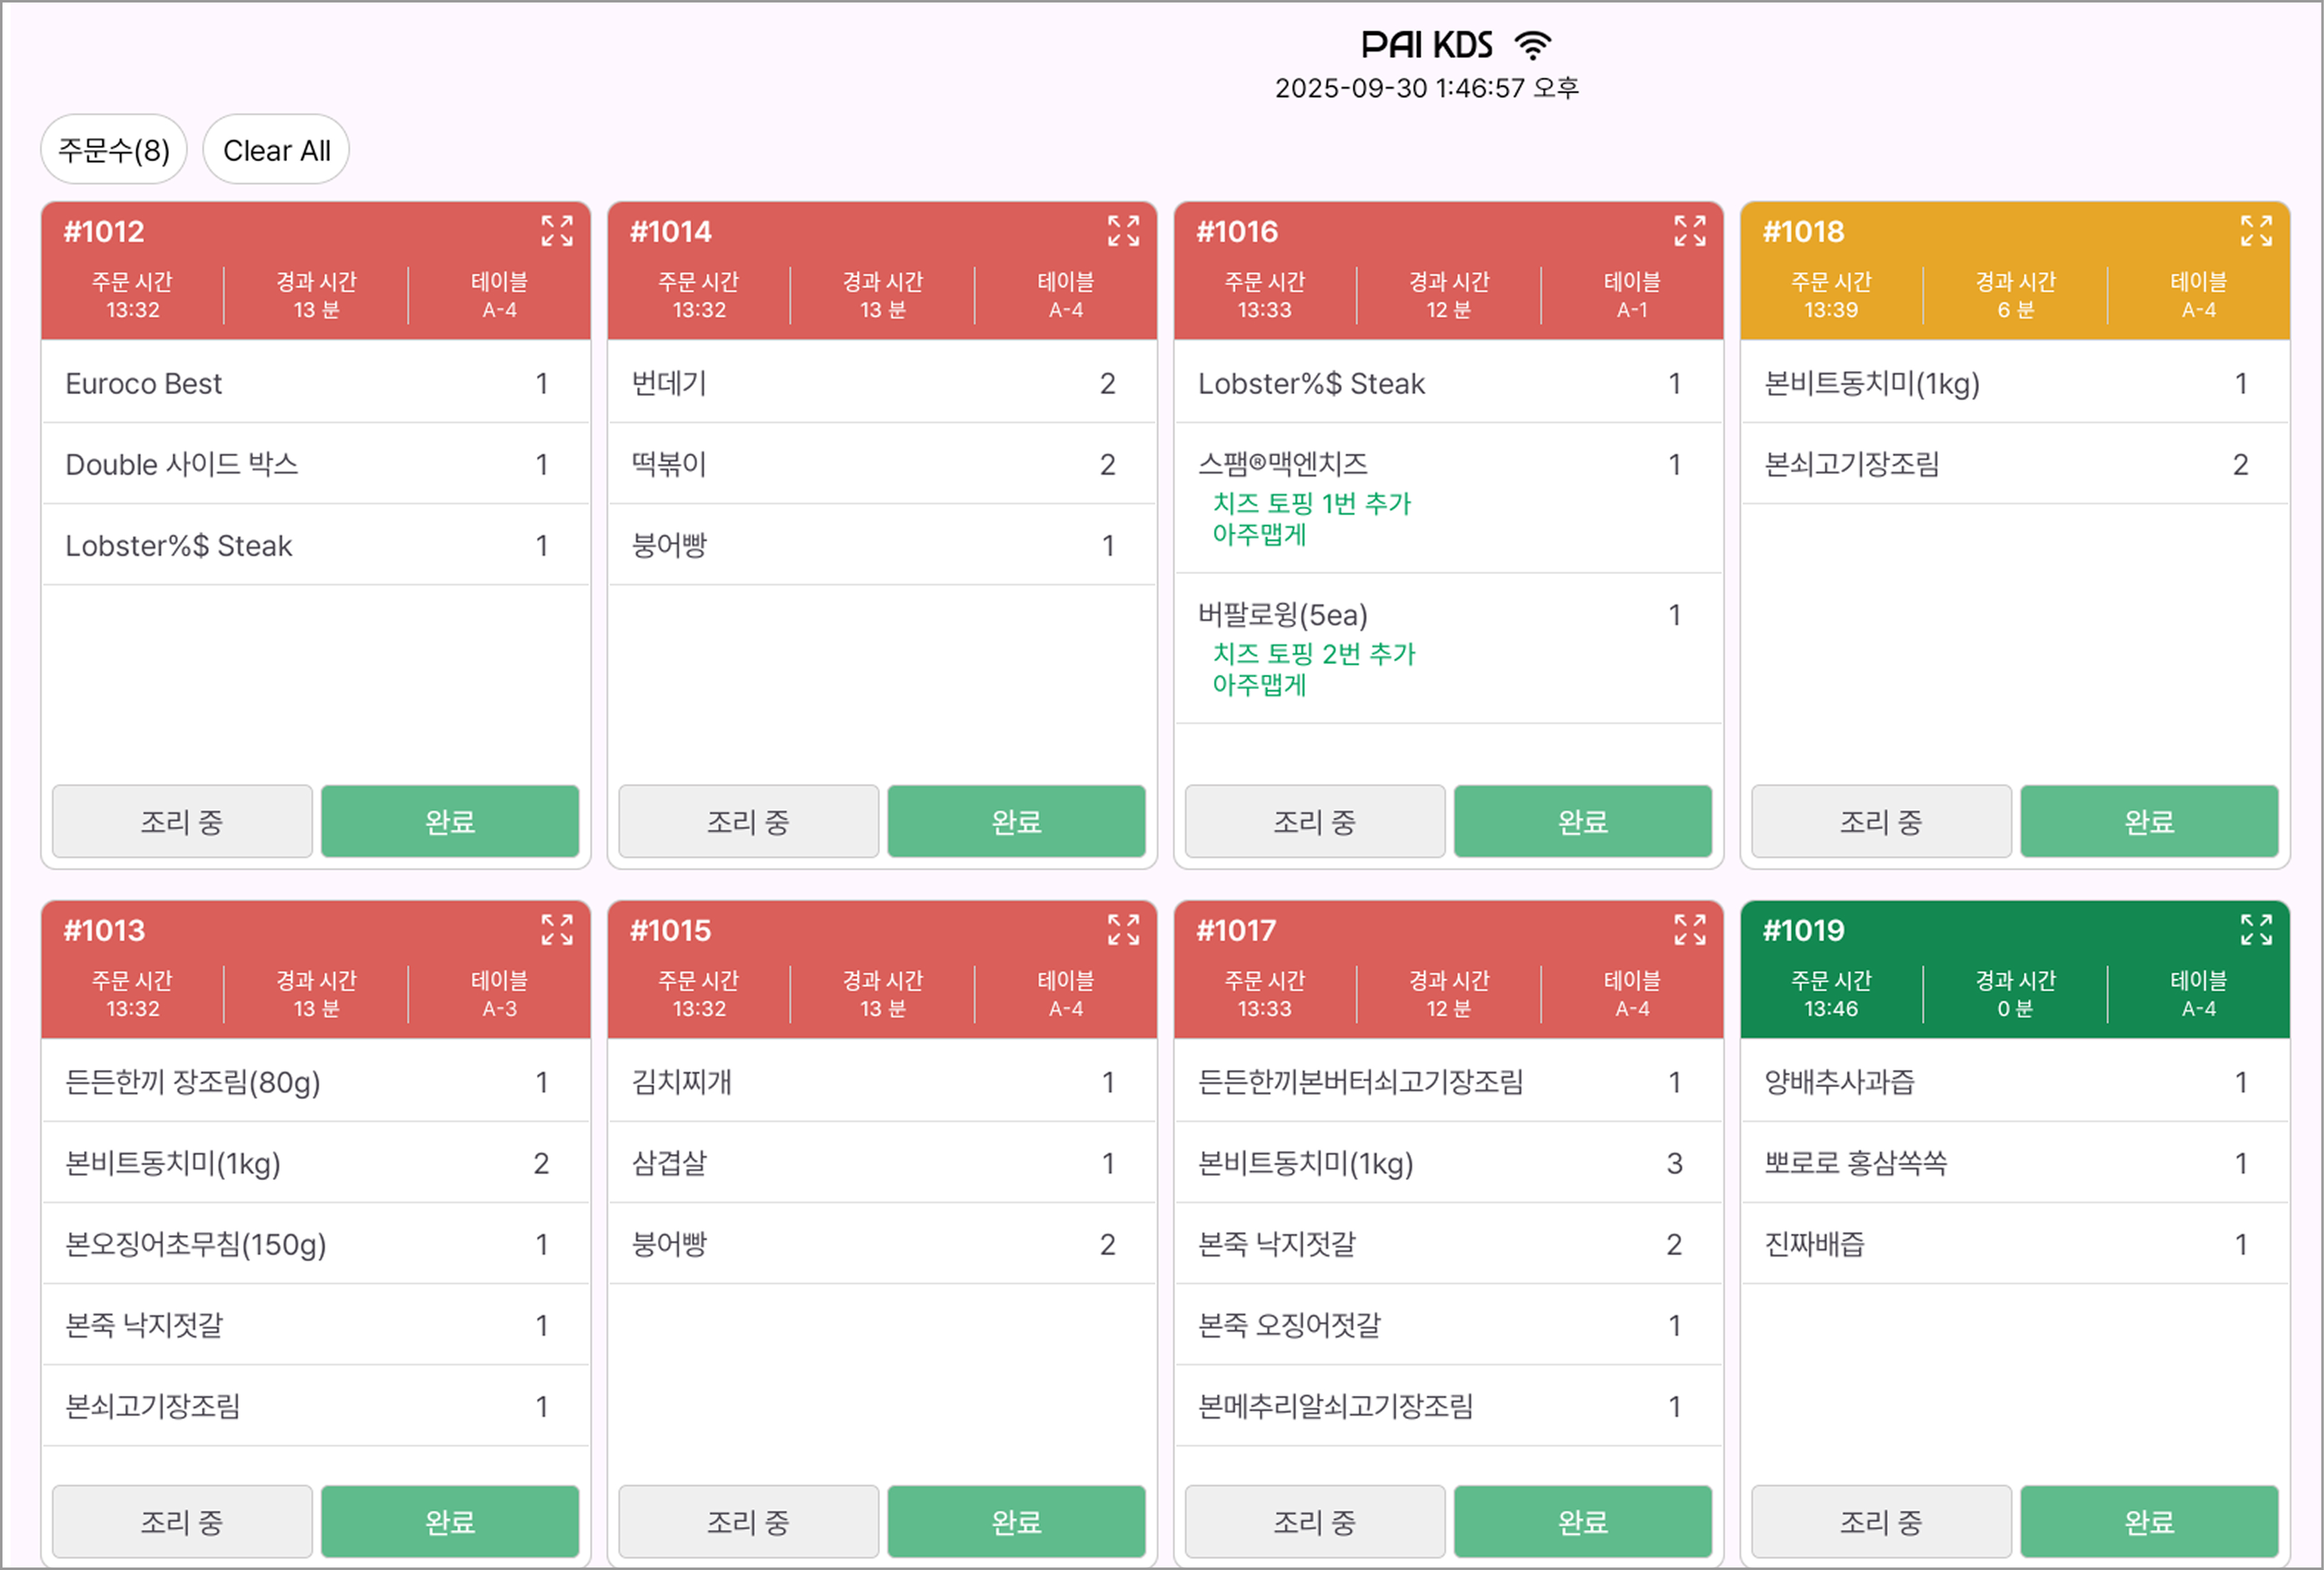
Task: Expand order #1013 card view
Action: click(557, 930)
